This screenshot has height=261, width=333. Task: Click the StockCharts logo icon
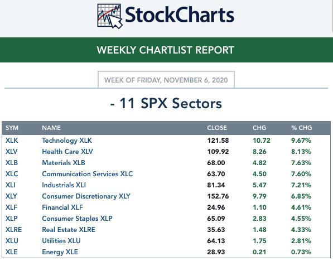click(110, 16)
